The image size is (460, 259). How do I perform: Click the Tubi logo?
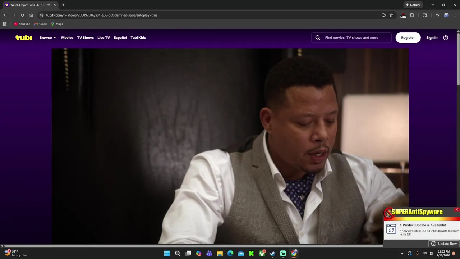(x=24, y=37)
